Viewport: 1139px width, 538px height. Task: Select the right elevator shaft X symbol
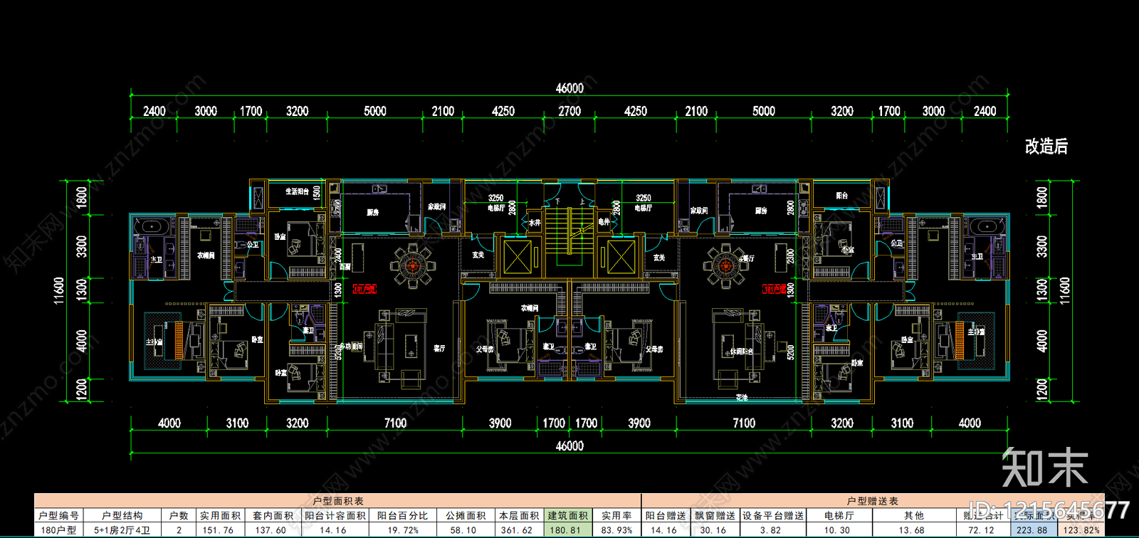(621, 258)
